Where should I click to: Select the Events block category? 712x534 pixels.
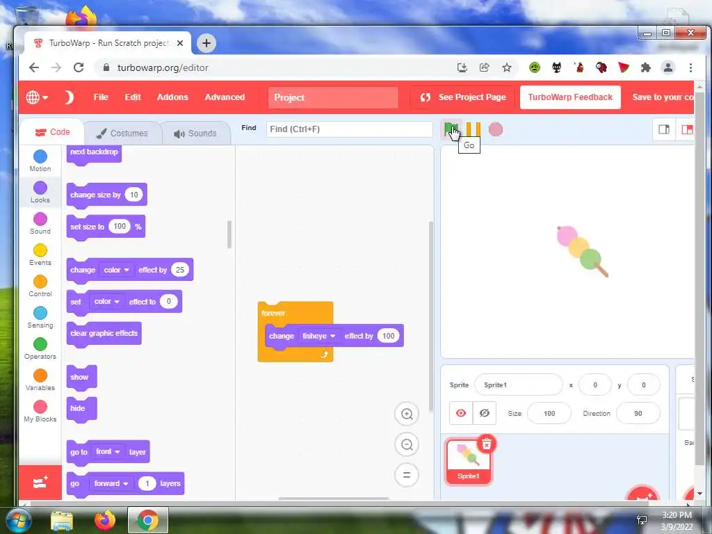40,255
